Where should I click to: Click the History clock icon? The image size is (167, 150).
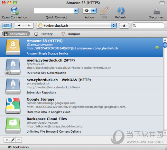tap(36, 34)
